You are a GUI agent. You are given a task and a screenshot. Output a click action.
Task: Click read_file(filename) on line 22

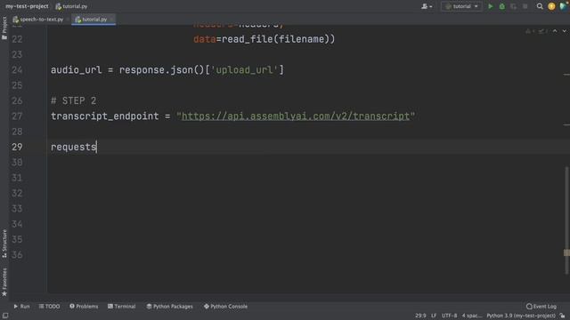(275, 39)
